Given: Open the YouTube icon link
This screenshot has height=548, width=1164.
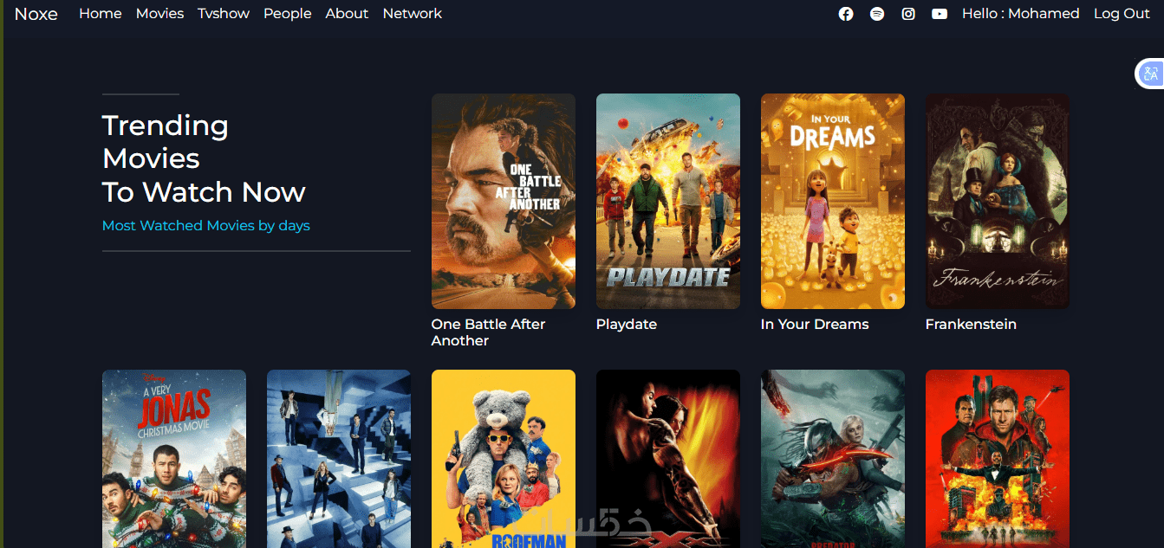Looking at the screenshot, I should [940, 14].
